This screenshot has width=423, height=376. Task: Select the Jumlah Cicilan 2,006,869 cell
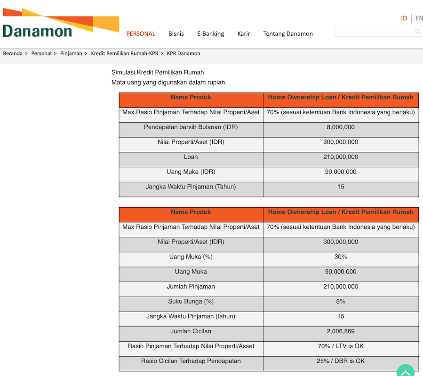pos(341,331)
